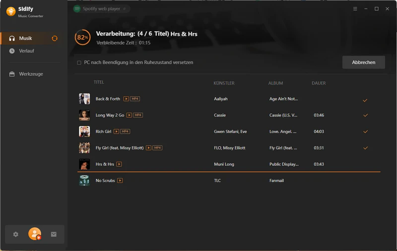Click the play icon beside Hrs & Hrs
The height and width of the screenshot is (251, 397).
[x=119, y=164]
